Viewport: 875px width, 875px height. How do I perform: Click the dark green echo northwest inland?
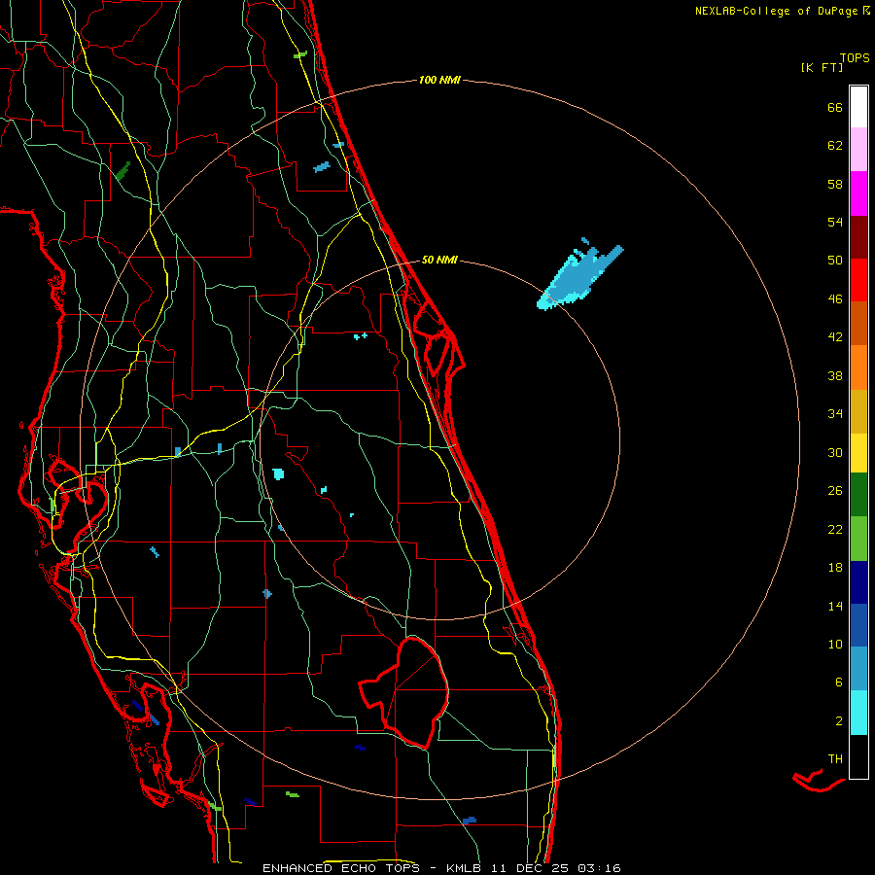coord(122,170)
